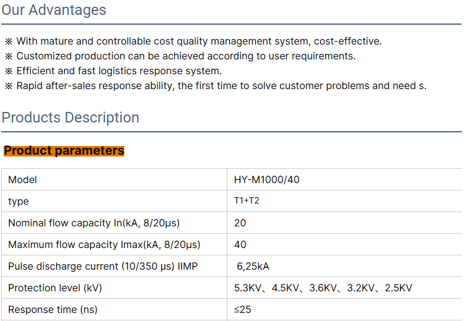This screenshot has height=321, width=466.
Task: Click the Model label cell
Action: point(23,180)
